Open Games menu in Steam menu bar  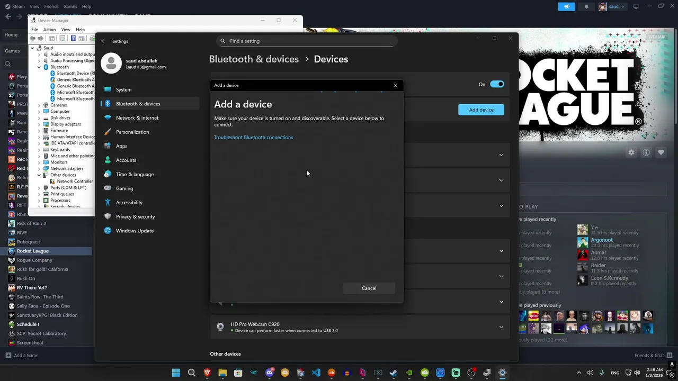pos(70,6)
